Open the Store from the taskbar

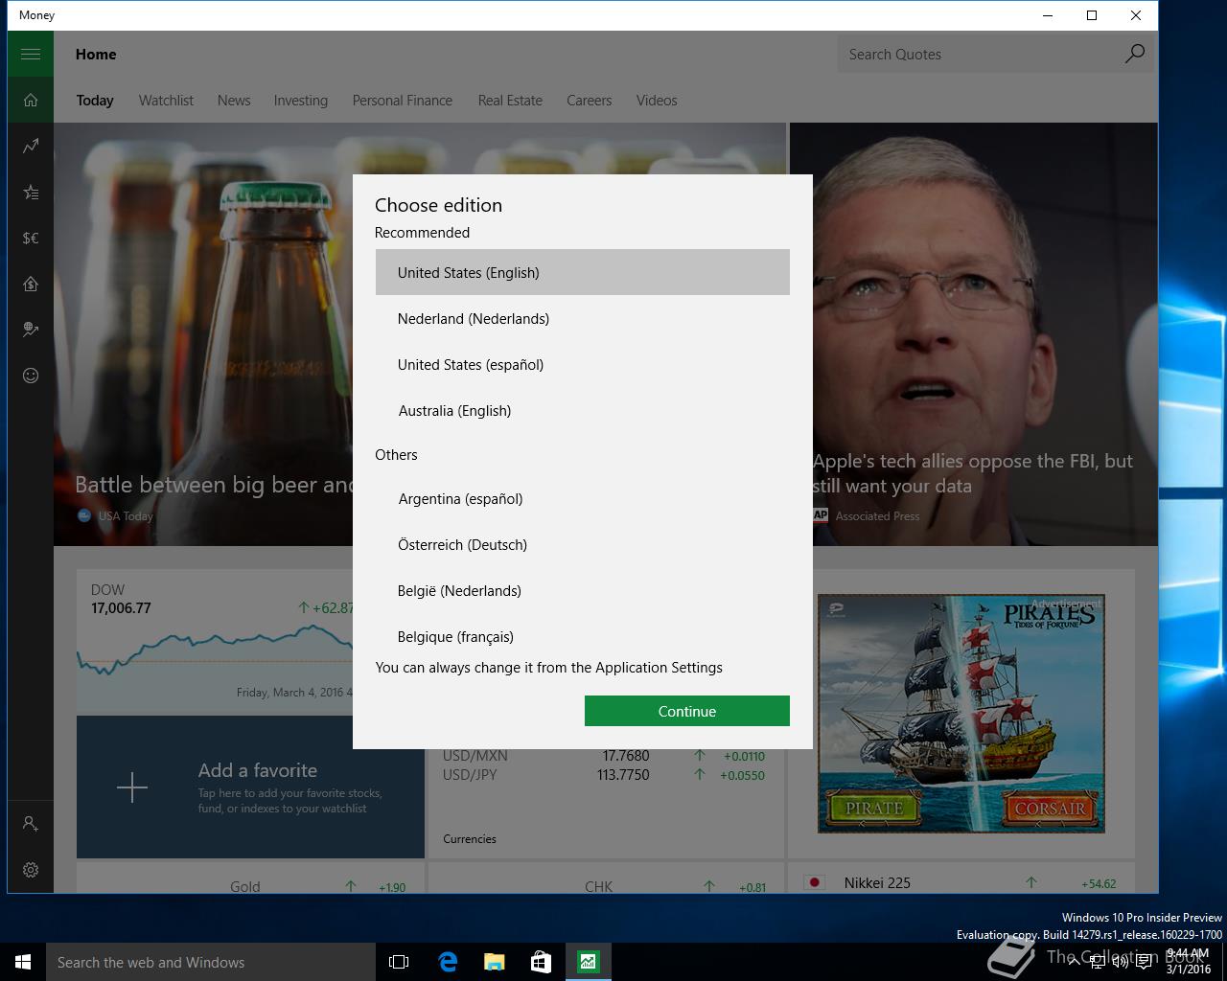(541, 962)
